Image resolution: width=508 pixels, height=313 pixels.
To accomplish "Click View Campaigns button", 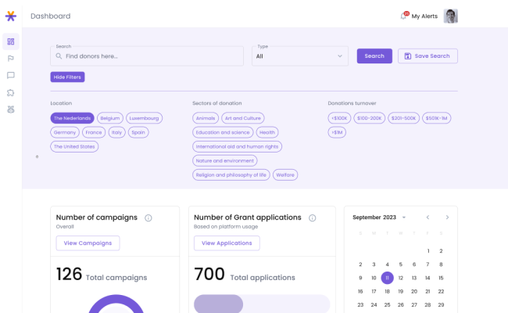I will (88, 243).
